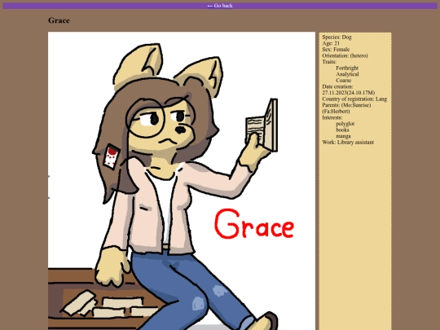Select the 'Orientation: (hetero)' line
This screenshot has height=330, width=440.
(x=345, y=55)
